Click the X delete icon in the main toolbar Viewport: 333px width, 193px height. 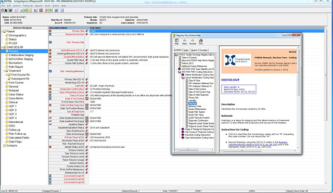tap(16, 10)
